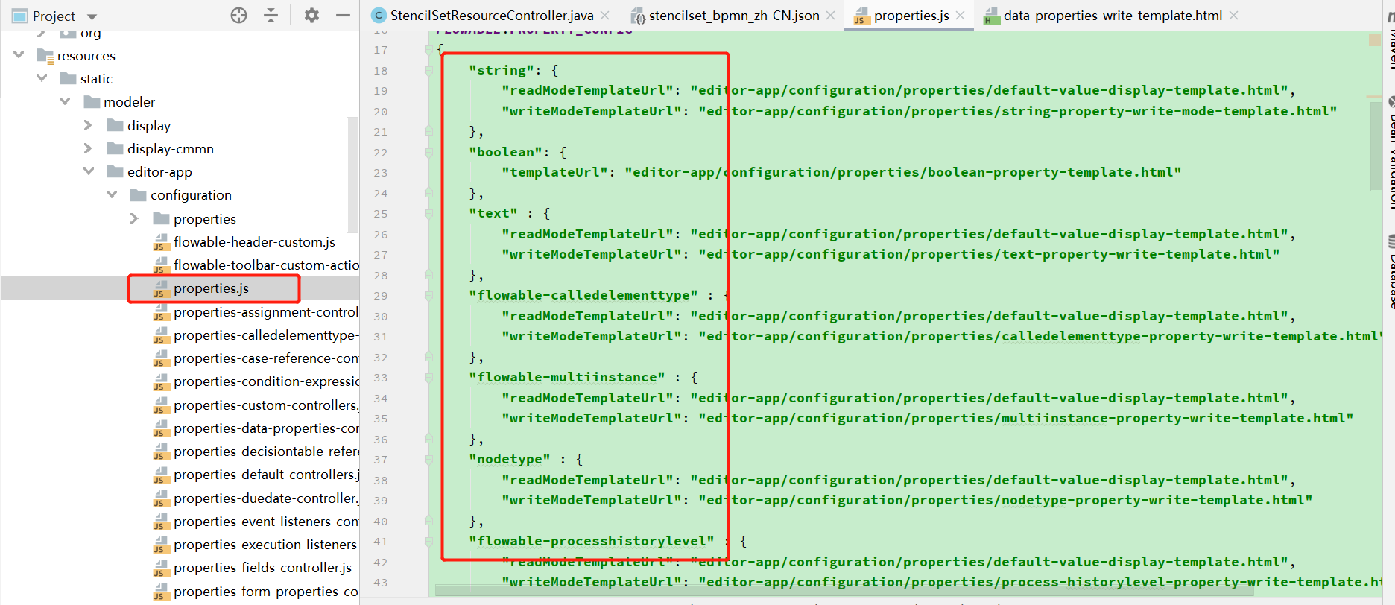Open properties-condition-expression file
Screen dimensions: 1395x605
point(266,381)
